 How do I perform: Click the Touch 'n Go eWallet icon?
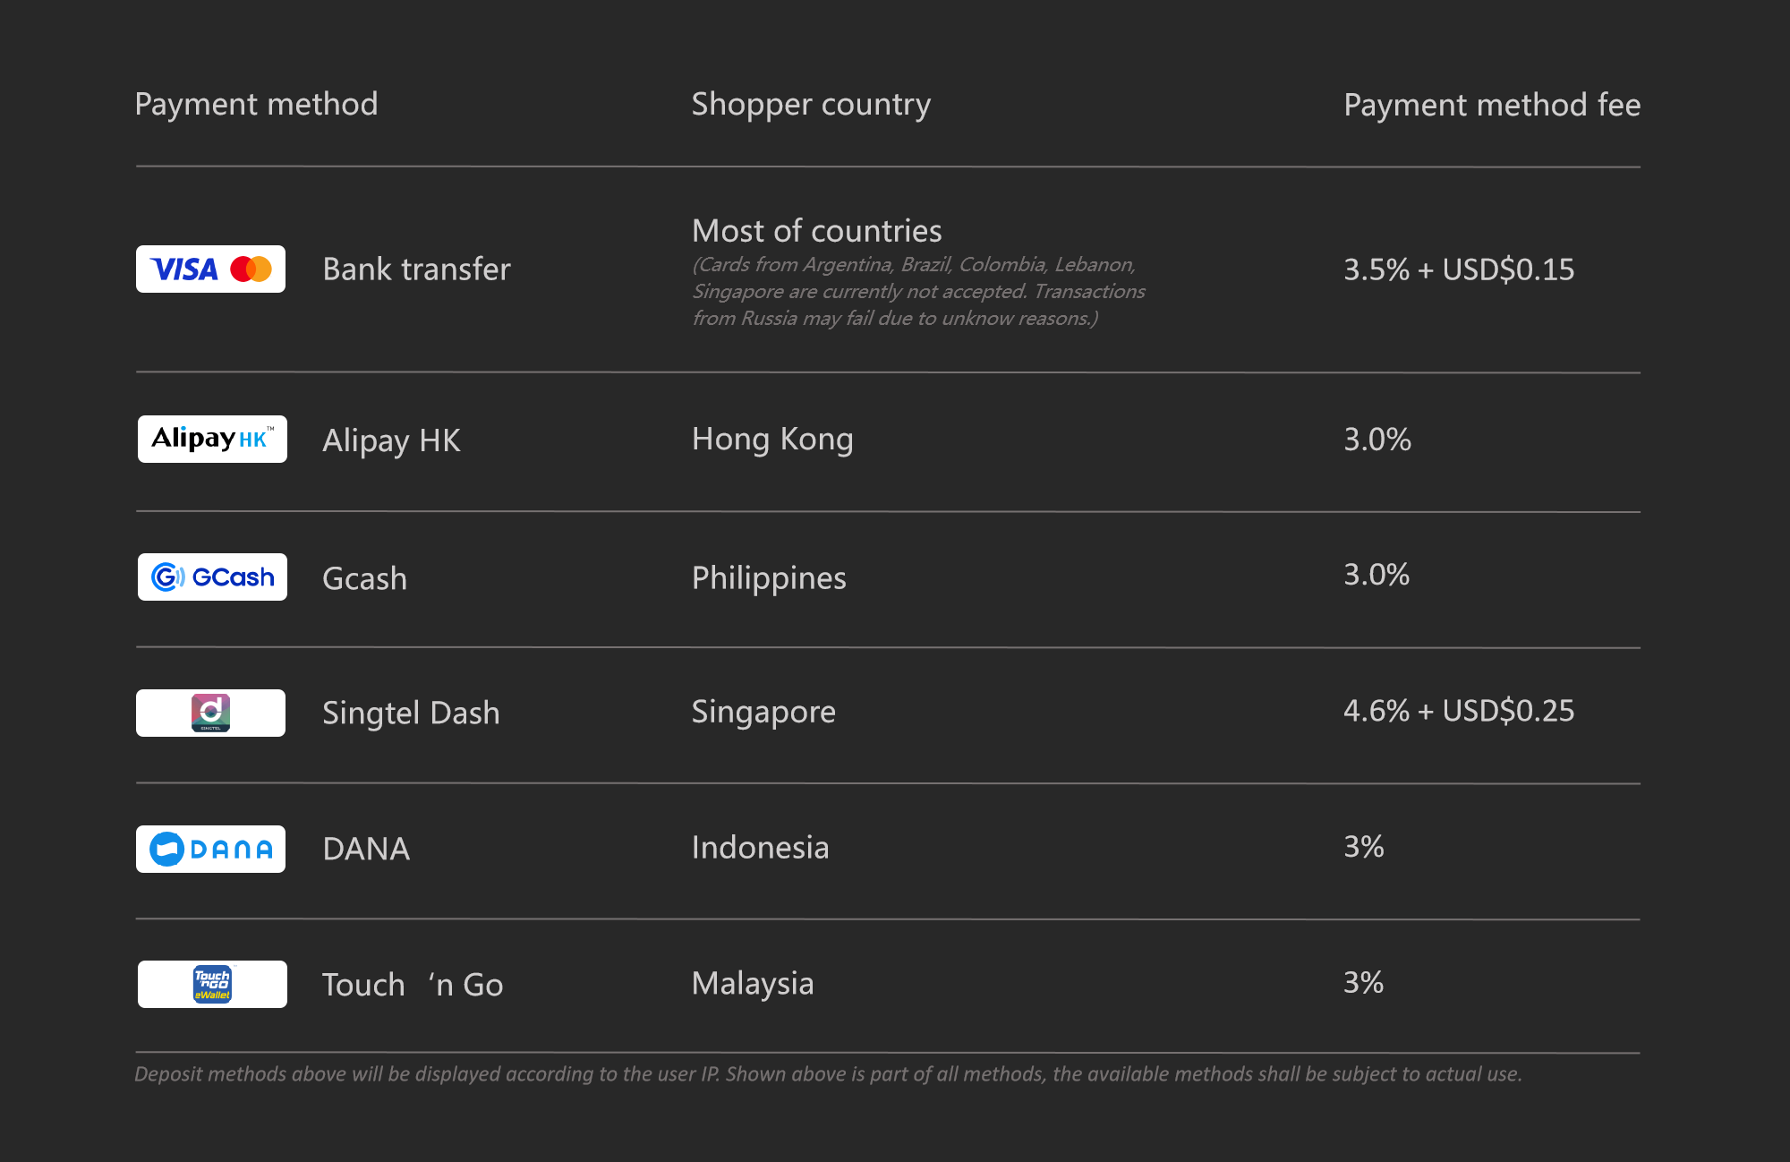[212, 984]
